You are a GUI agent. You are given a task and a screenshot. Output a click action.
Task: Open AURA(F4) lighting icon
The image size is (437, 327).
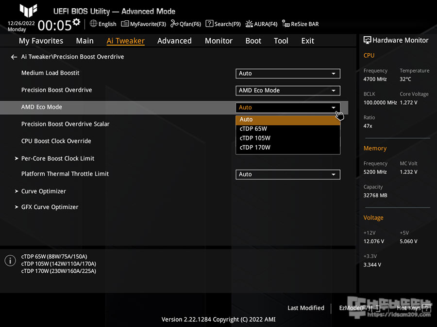point(249,24)
